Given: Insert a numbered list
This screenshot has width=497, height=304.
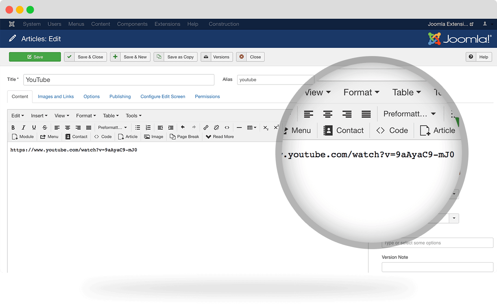Looking at the screenshot, I should pyautogui.click(x=148, y=128).
